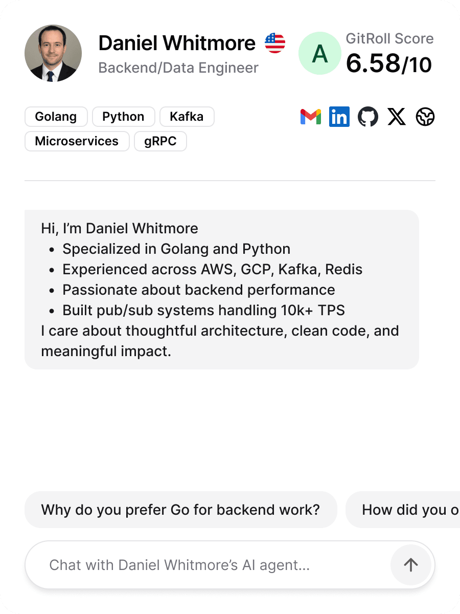Screen dimensions: 460x614
Task: Click the intro message bubble
Action: pos(221,290)
